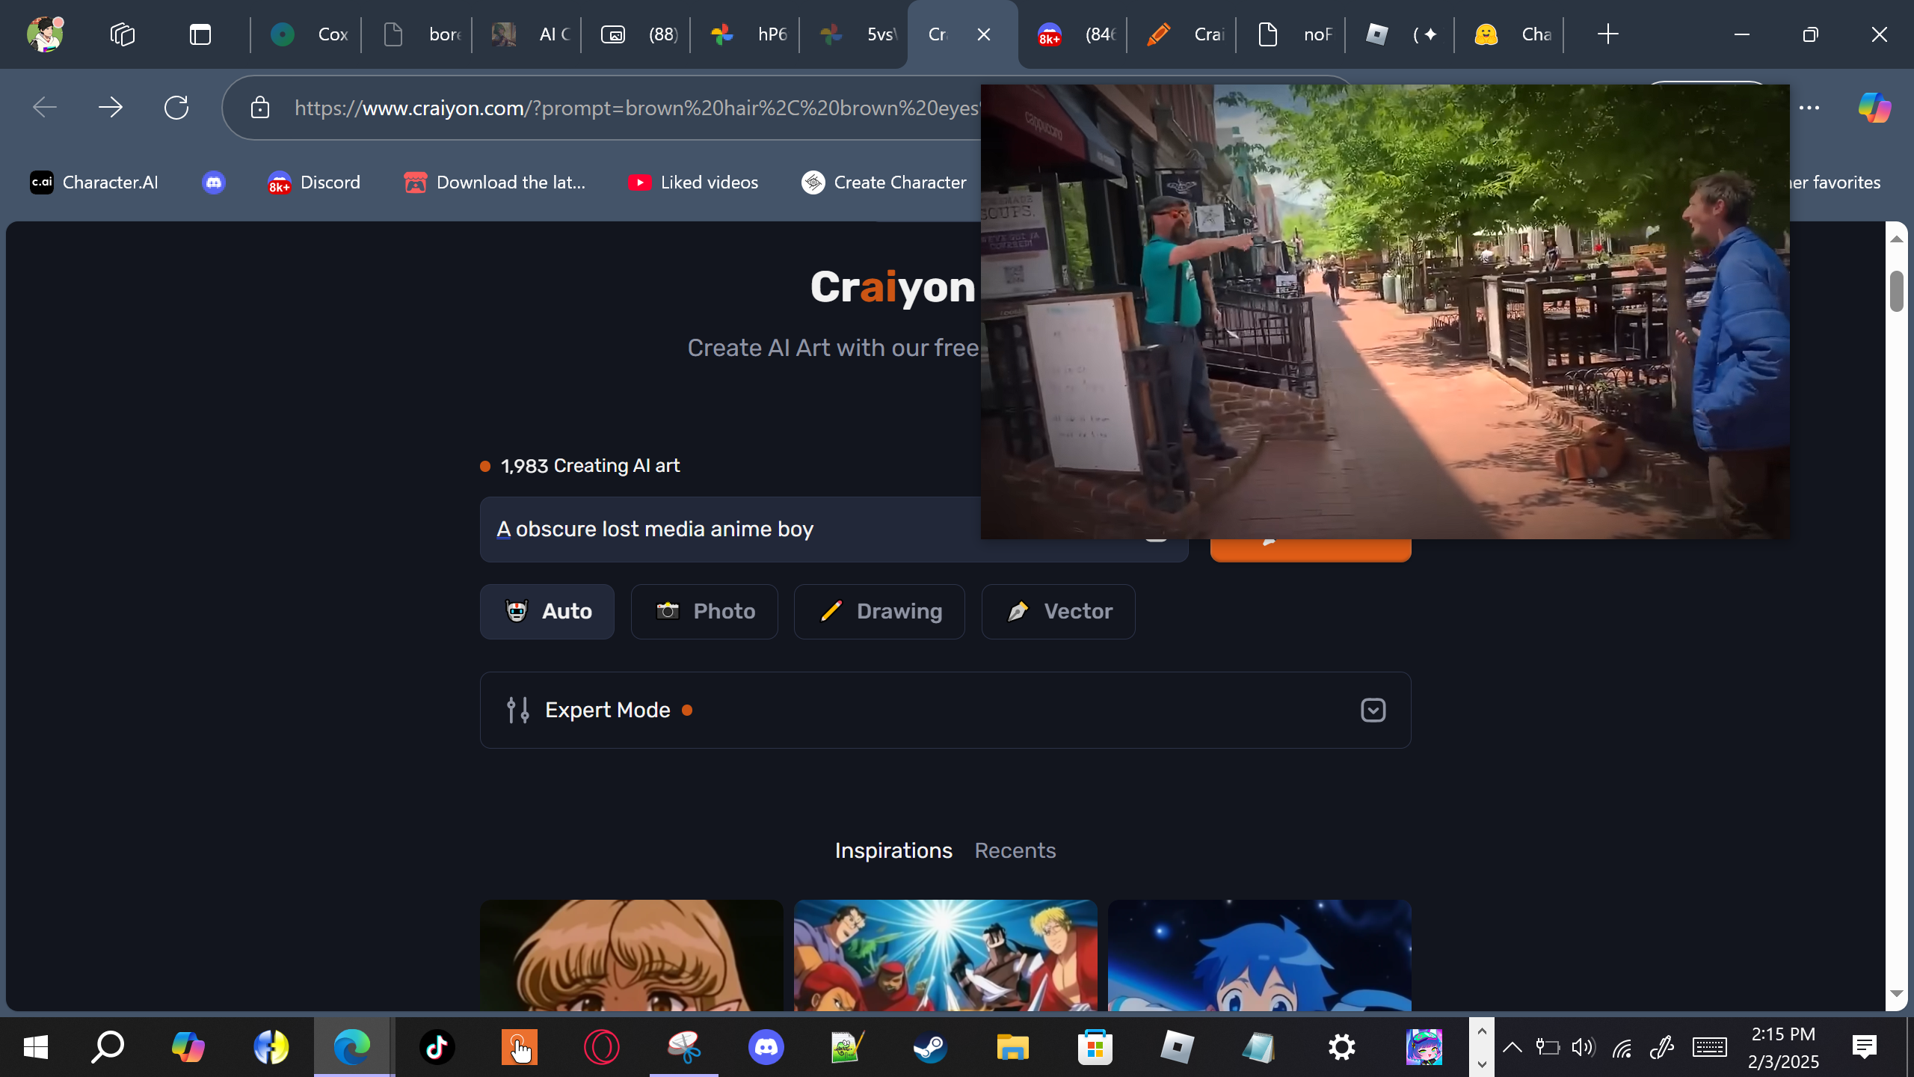Switch to the Inspirations tab
The height and width of the screenshot is (1077, 1914).
coord(893,850)
